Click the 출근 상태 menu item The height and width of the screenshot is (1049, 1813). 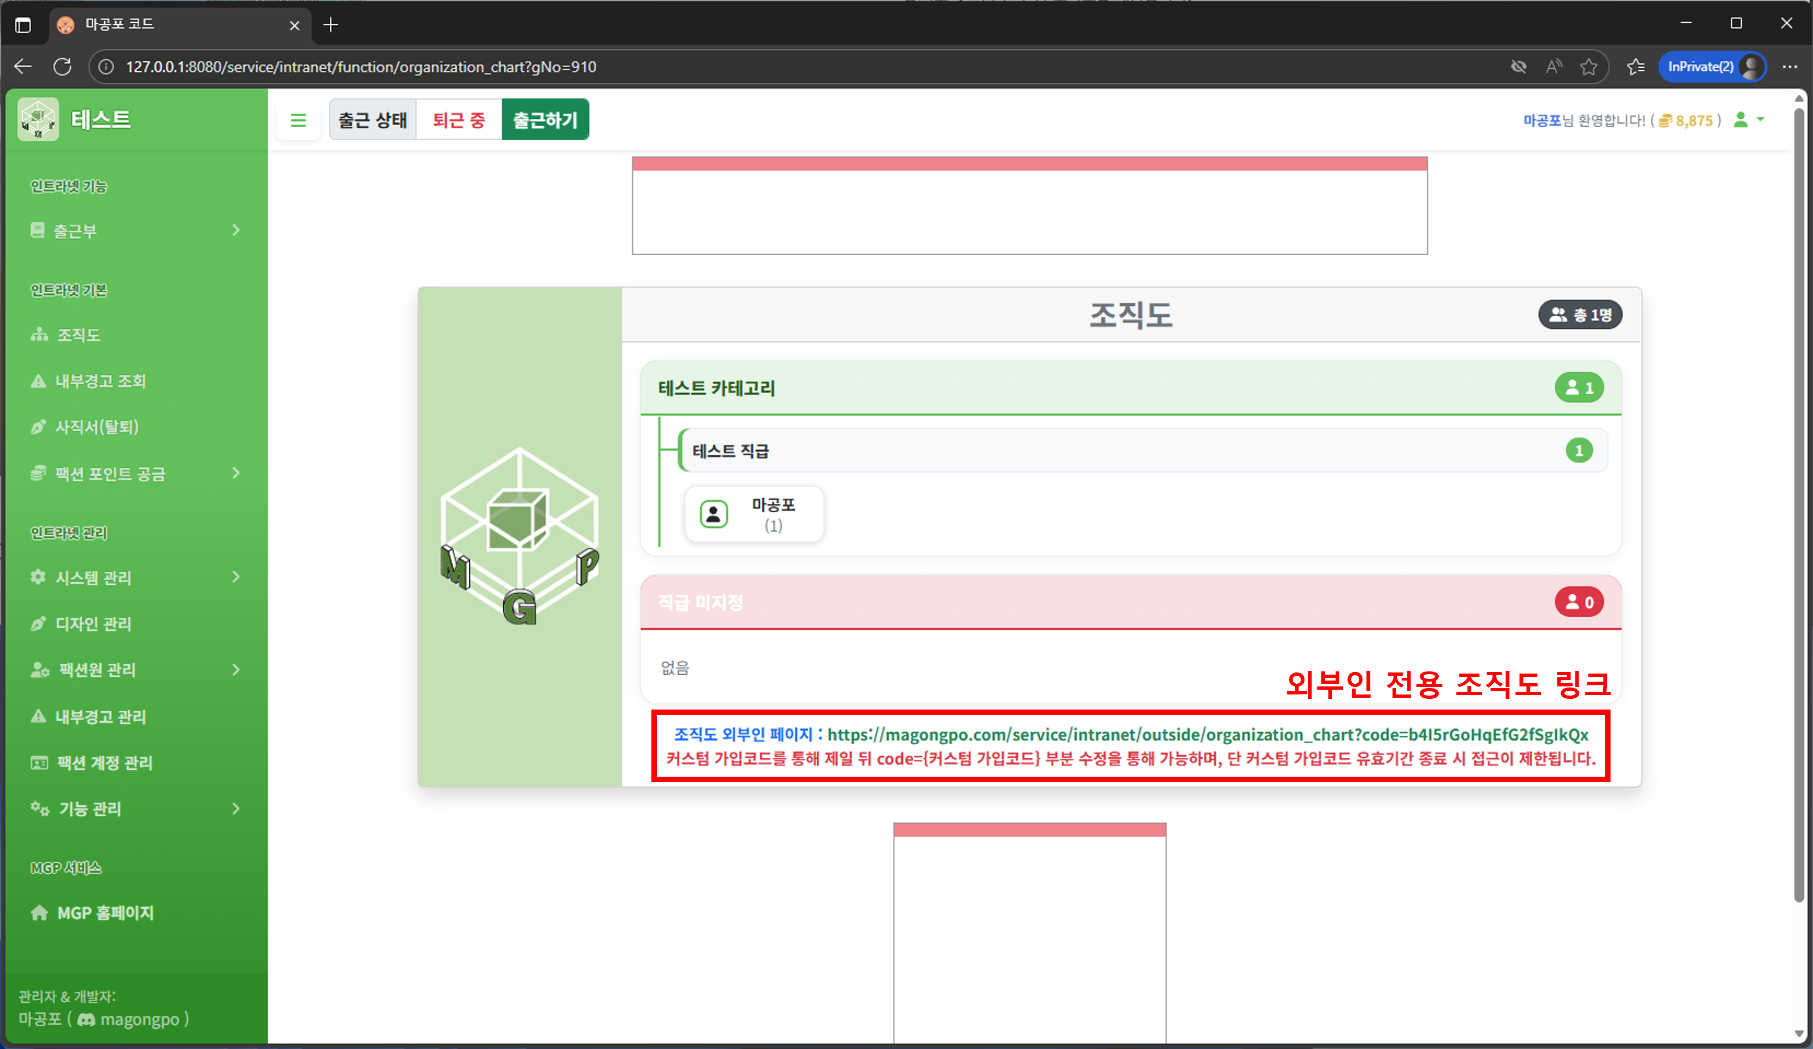[372, 119]
